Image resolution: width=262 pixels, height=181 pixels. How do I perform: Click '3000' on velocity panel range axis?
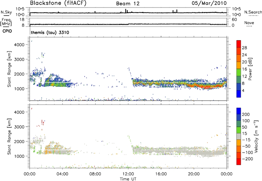pos(19,127)
